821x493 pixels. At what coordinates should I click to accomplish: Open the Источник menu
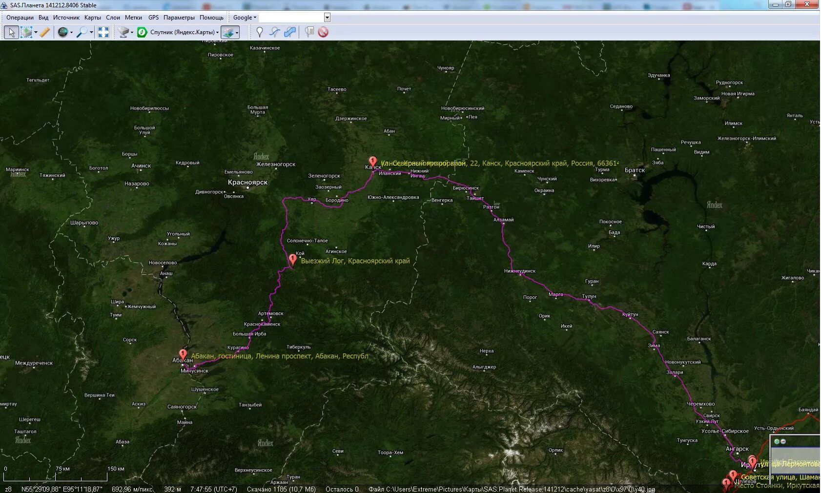click(x=66, y=18)
